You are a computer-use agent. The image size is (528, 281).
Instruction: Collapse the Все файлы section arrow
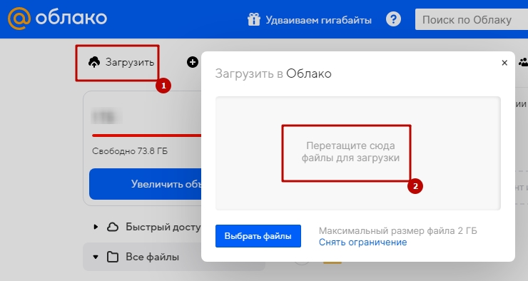point(96,257)
